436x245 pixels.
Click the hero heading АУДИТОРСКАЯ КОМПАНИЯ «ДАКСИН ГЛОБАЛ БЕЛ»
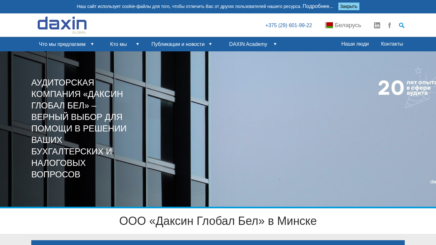pyautogui.click(x=79, y=129)
